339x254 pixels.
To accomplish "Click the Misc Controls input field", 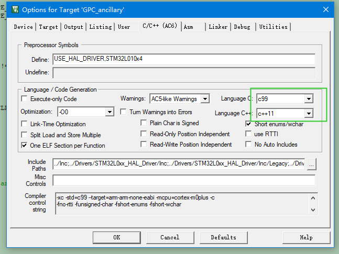I will pyautogui.click(x=184, y=180).
